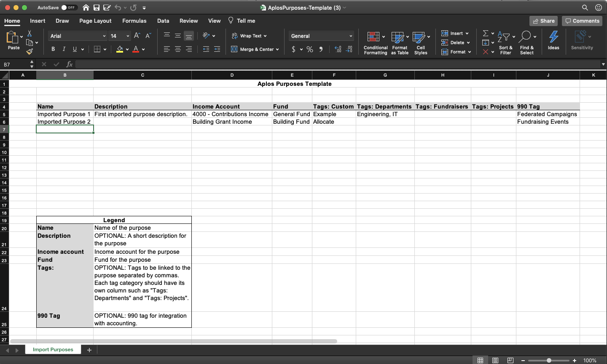Click the Increase Decimal icon
Screen dimensions: 607x364
[338, 49]
